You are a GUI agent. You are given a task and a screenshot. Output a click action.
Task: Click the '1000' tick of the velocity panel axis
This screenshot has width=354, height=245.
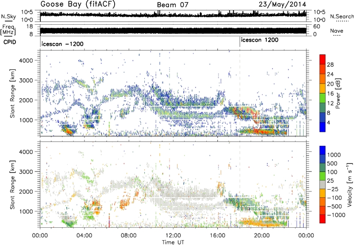(26, 211)
